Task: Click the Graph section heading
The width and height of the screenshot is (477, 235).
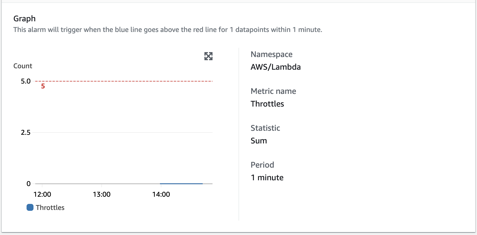Action: (x=25, y=18)
